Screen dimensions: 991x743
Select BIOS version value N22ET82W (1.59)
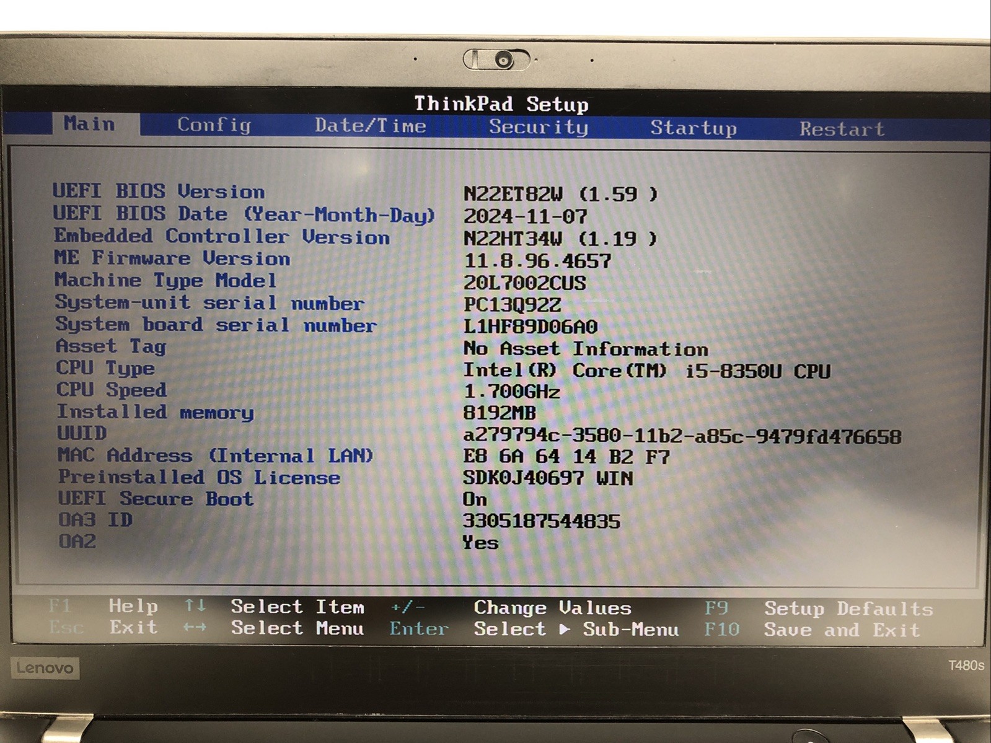pyautogui.click(x=560, y=194)
